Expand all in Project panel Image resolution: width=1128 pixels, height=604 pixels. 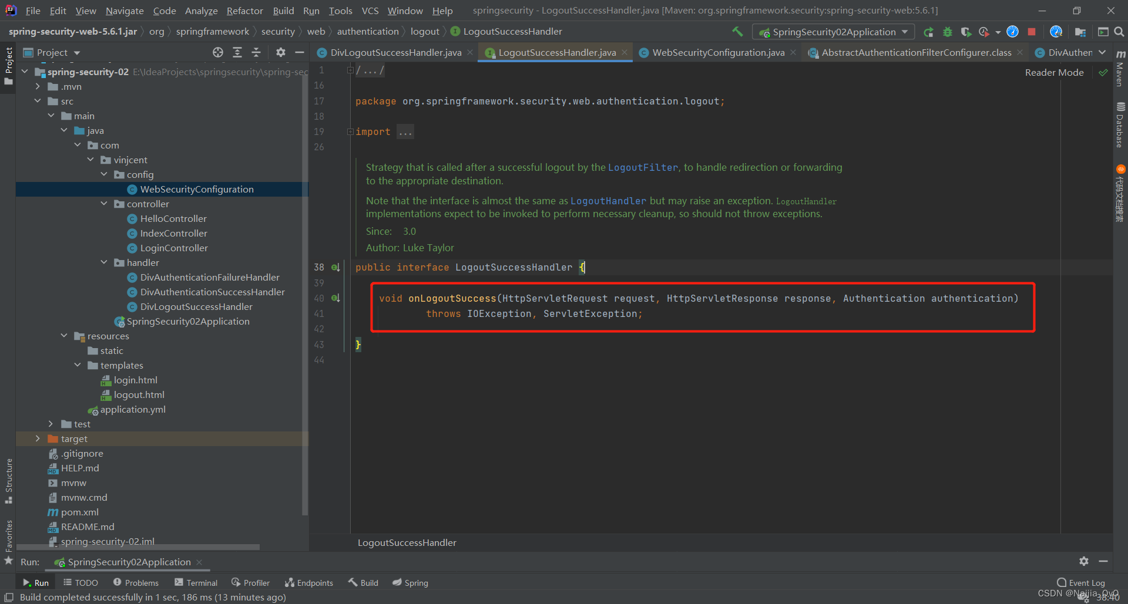click(237, 52)
